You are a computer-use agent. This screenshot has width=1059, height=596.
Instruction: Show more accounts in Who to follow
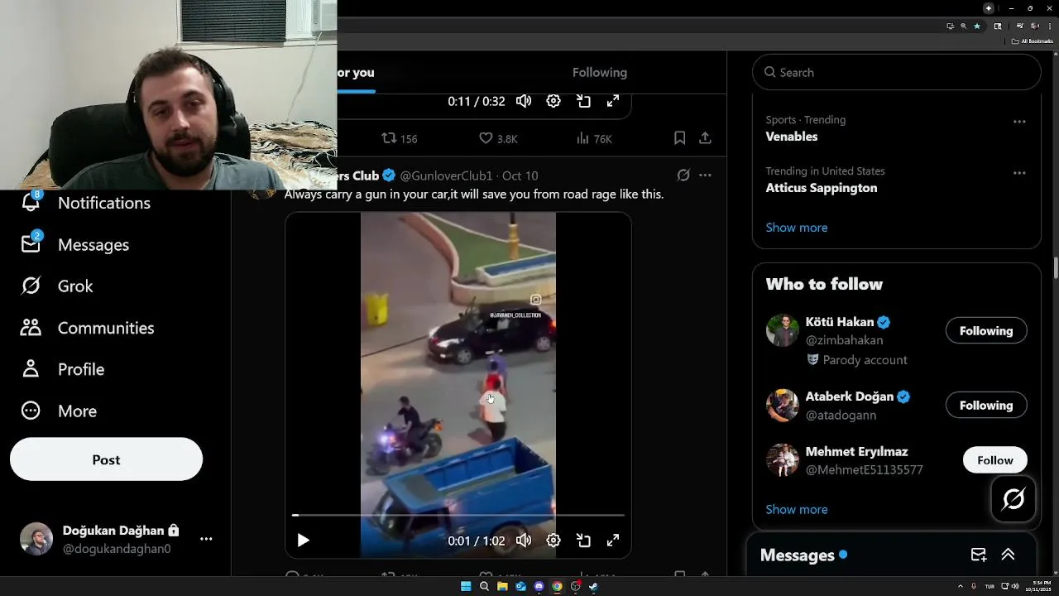pyautogui.click(x=797, y=510)
